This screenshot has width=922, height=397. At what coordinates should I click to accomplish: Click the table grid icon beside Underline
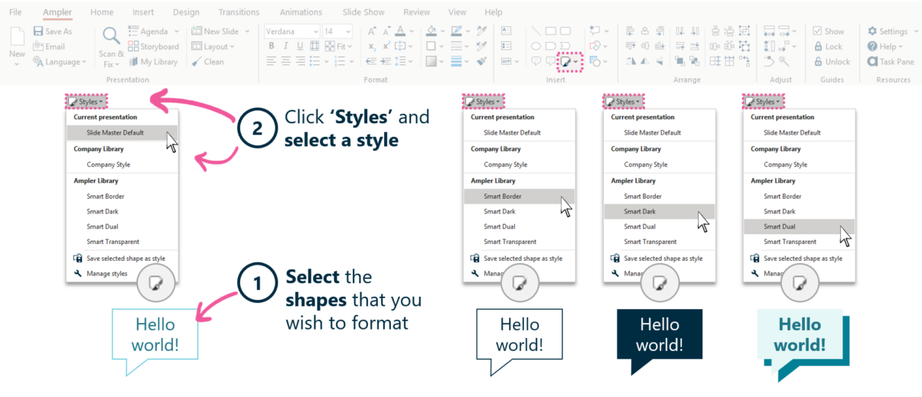(x=314, y=47)
